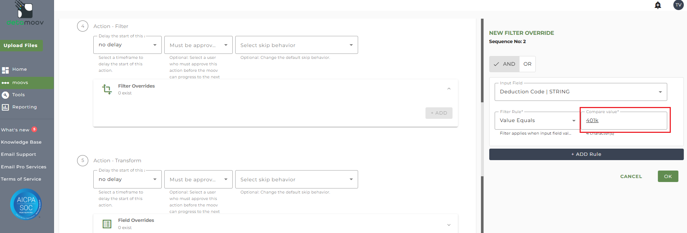Image resolution: width=687 pixels, height=233 pixels.
Task: Click the Reporting chart icon
Action: (x=5, y=107)
